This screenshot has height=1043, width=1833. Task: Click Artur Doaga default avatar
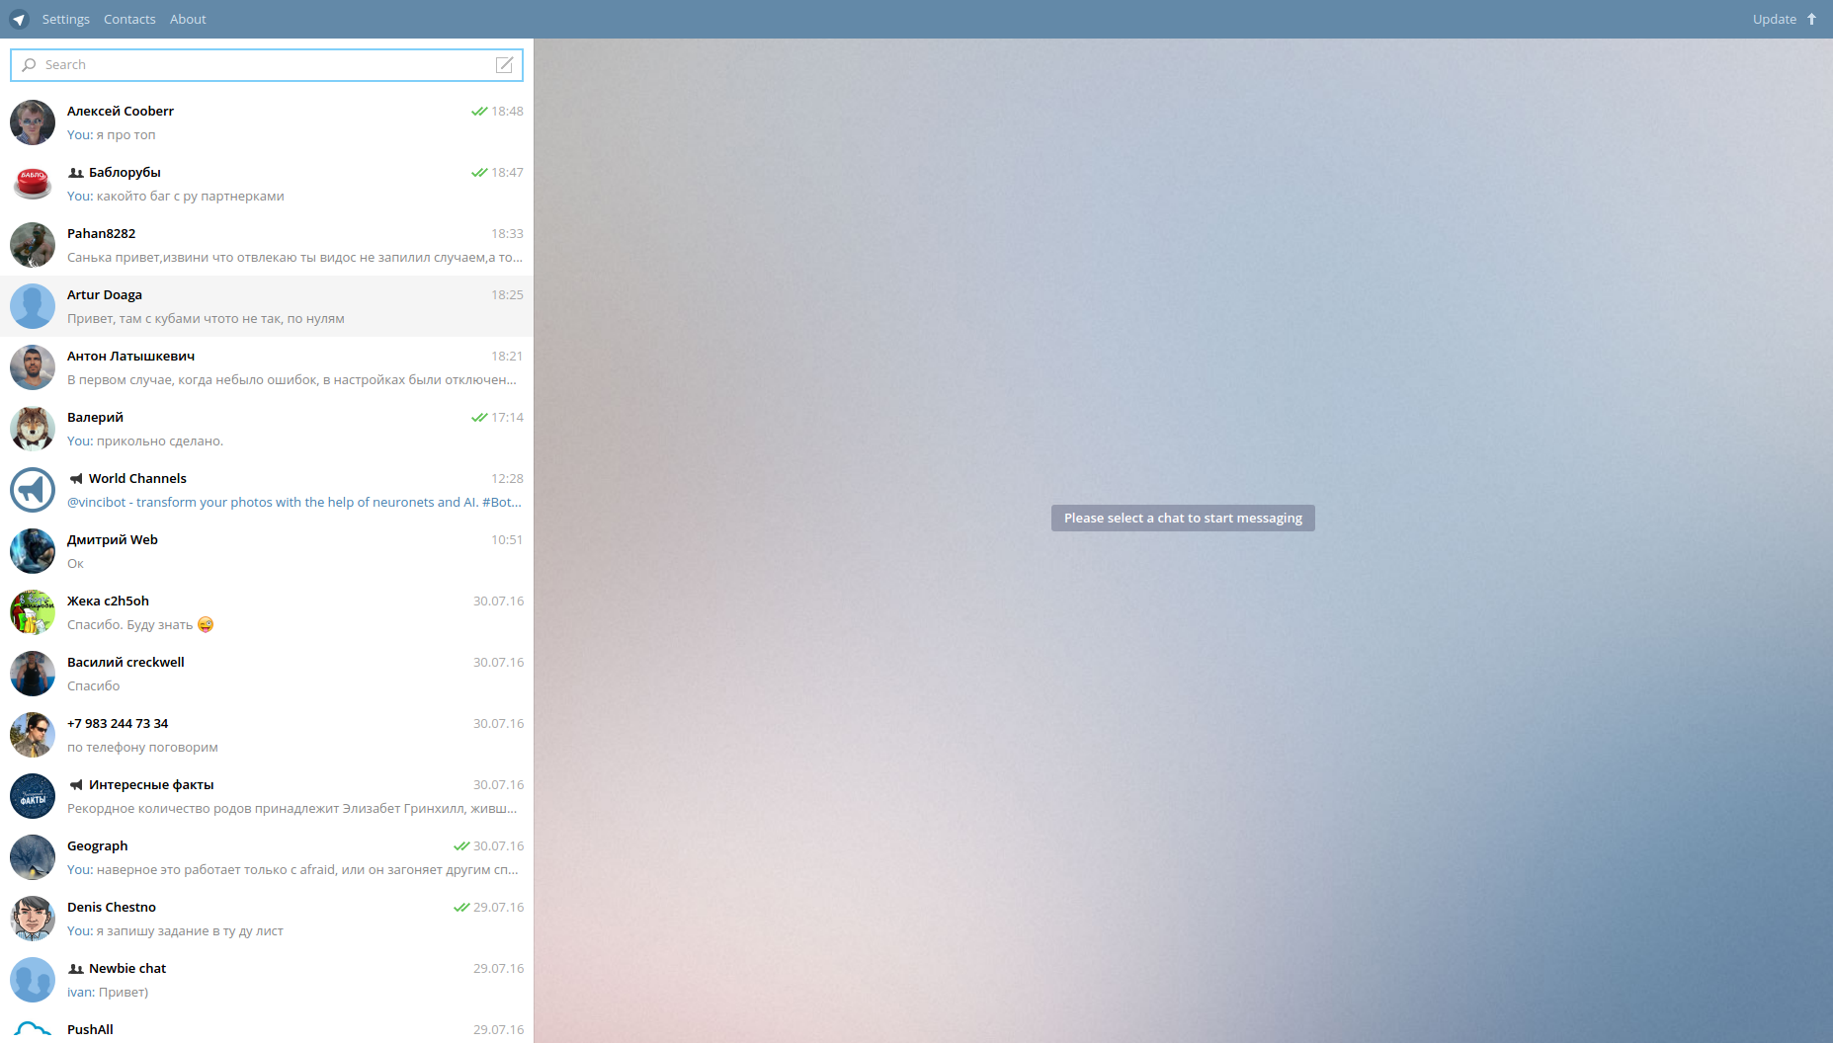tap(33, 306)
